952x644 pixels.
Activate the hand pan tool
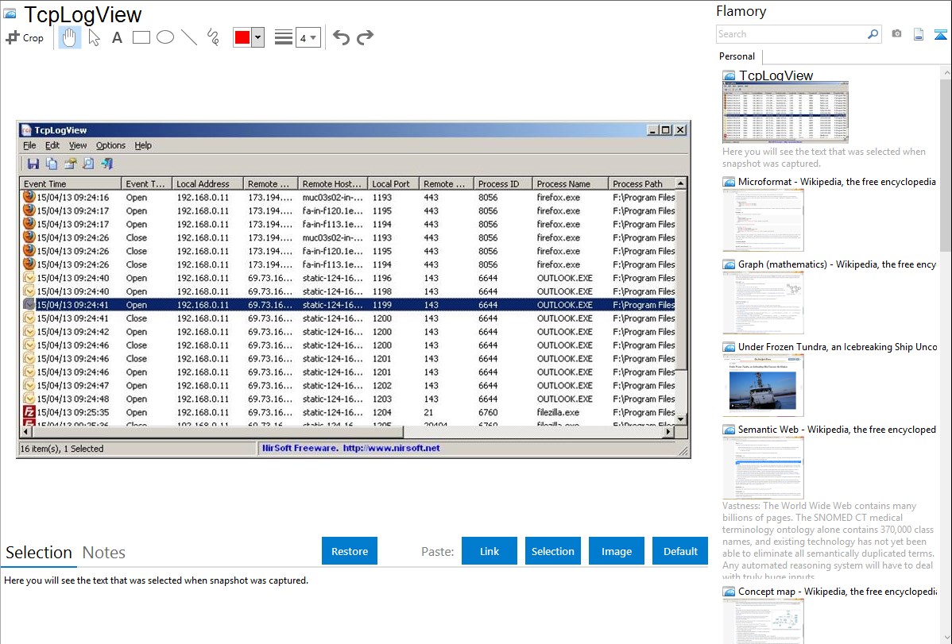[70, 37]
